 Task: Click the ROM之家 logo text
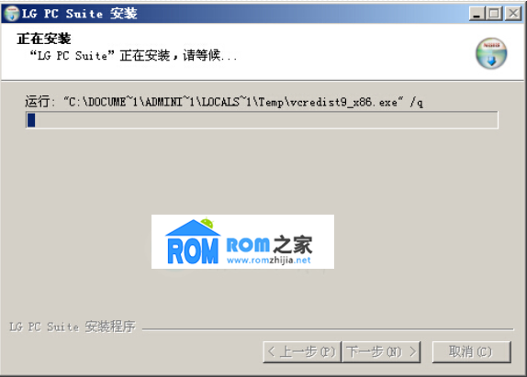[x=270, y=244]
